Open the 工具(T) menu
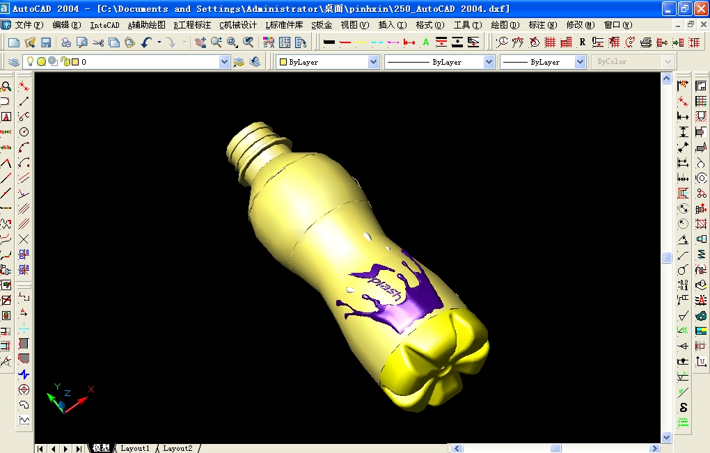710x453 pixels. pos(468,25)
